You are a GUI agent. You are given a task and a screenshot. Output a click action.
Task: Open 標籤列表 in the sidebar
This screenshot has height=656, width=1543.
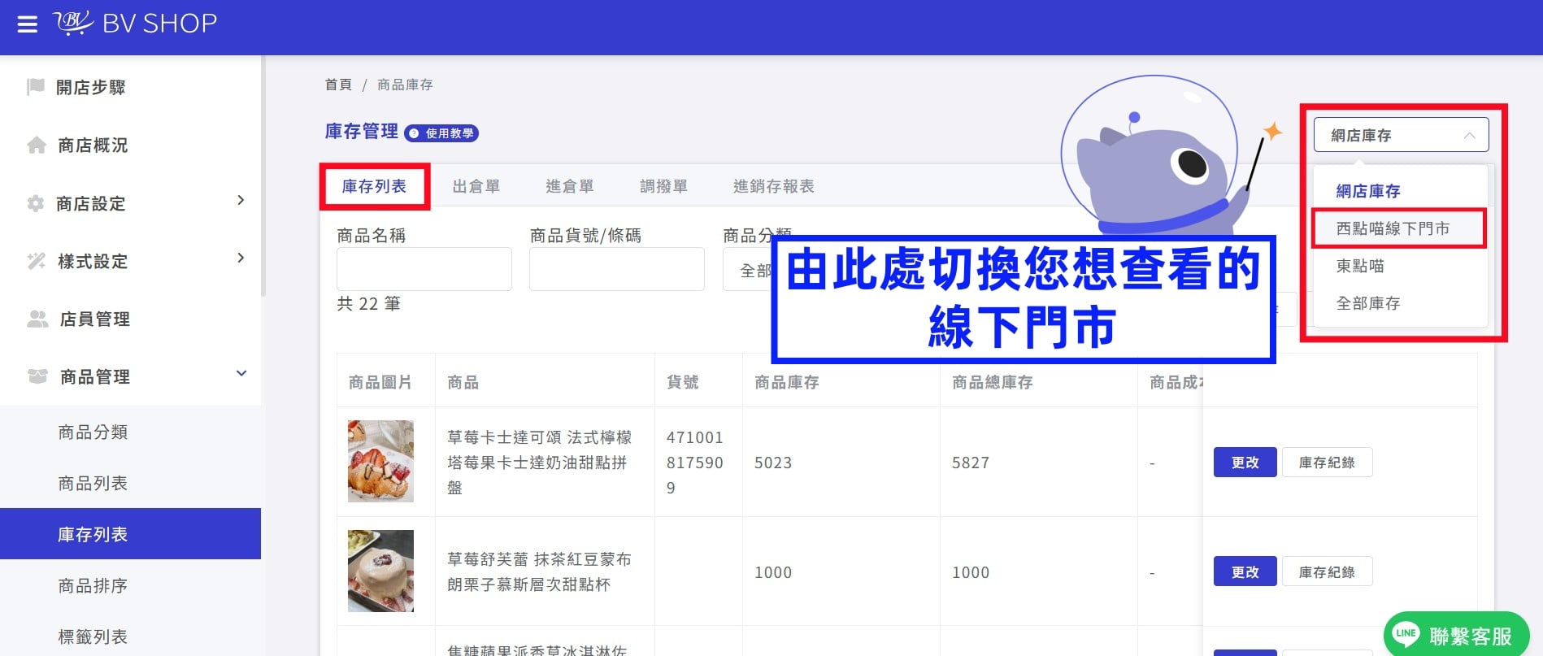point(130,636)
